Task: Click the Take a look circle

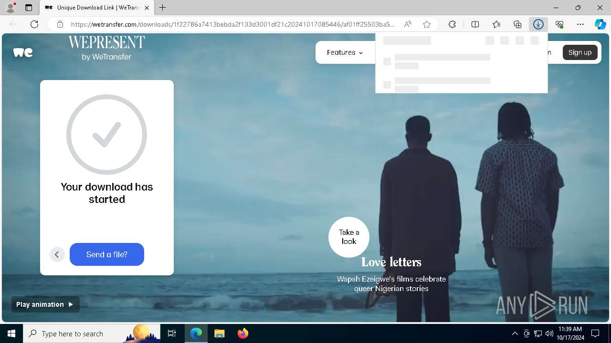Action: pos(349,237)
